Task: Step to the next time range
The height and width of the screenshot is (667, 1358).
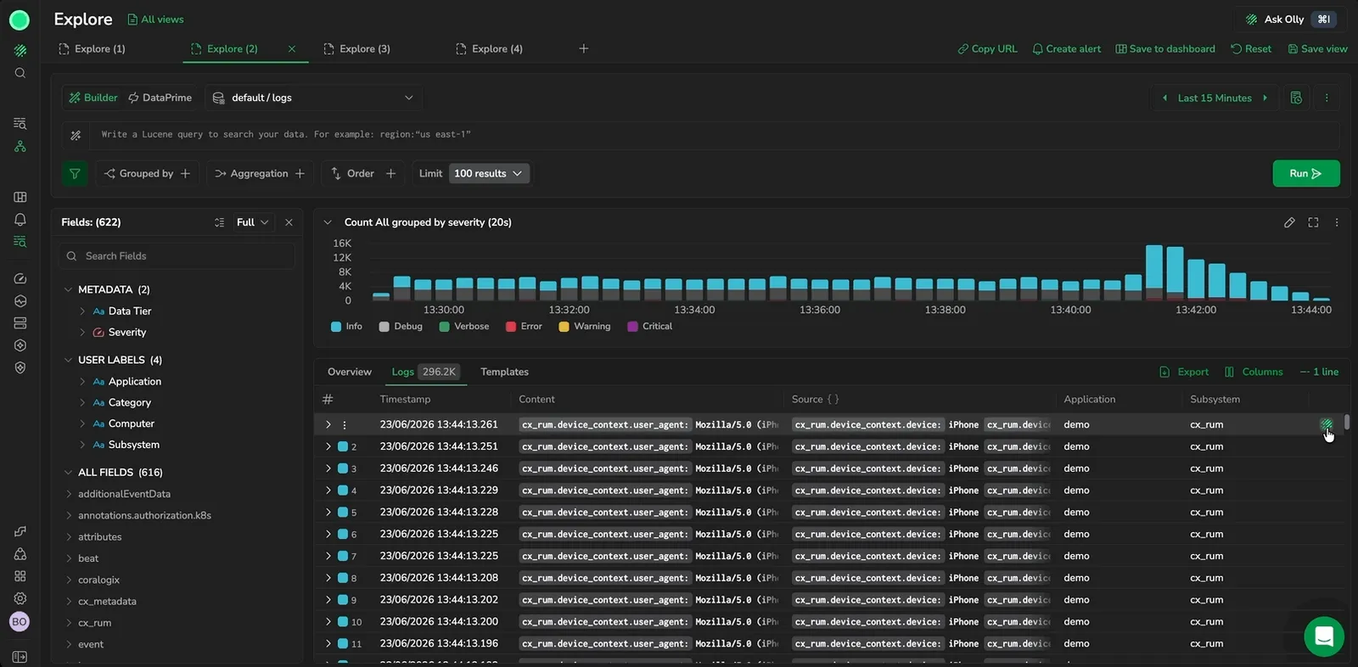Action: [x=1265, y=98]
